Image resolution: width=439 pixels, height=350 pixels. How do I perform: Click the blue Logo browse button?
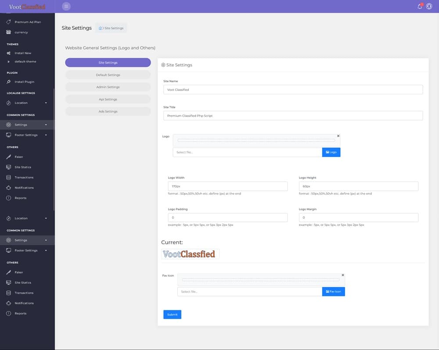[331, 152]
